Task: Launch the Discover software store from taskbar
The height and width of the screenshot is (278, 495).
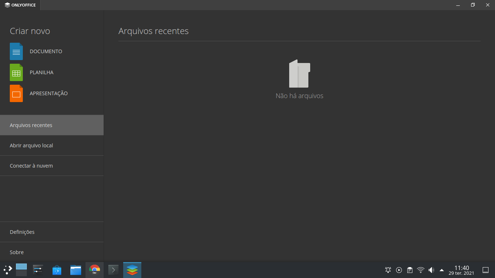Action: pyautogui.click(x=57, y=270)
